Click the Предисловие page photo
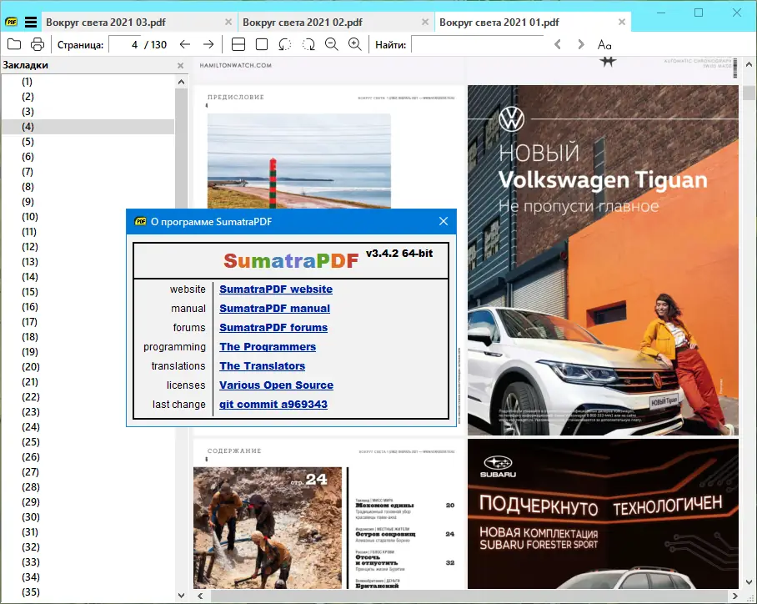 [298, 161]
